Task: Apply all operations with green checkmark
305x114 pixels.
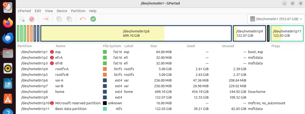Action: (x=93, y=19)
